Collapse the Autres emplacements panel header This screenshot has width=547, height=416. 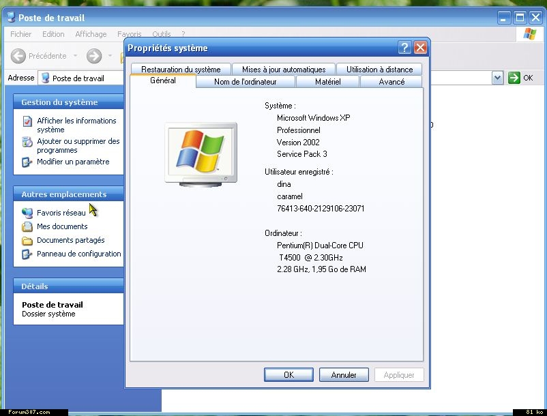point(68,194)
